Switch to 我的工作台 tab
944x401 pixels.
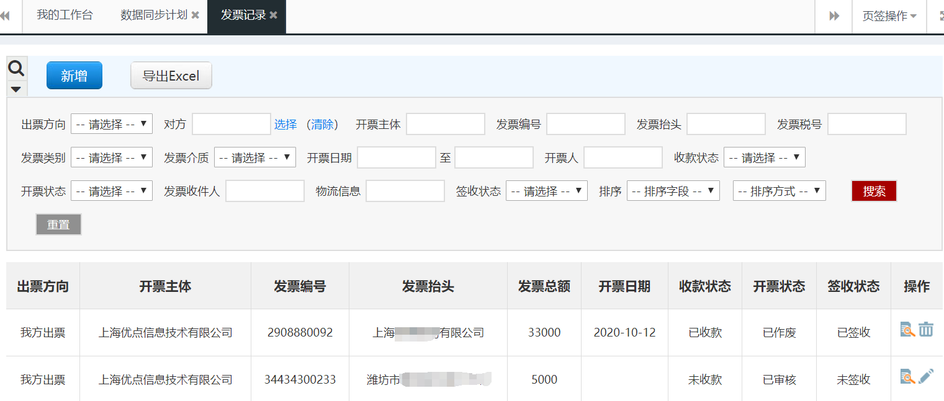tap(65, 15)
